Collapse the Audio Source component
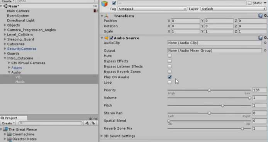The image size is (268, 142). click(102, 38)
